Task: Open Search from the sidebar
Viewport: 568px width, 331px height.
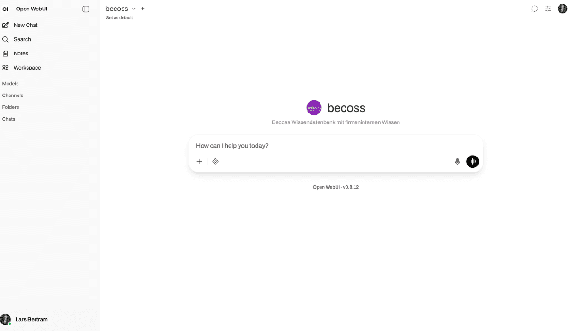Action: [x=22, y=39]
